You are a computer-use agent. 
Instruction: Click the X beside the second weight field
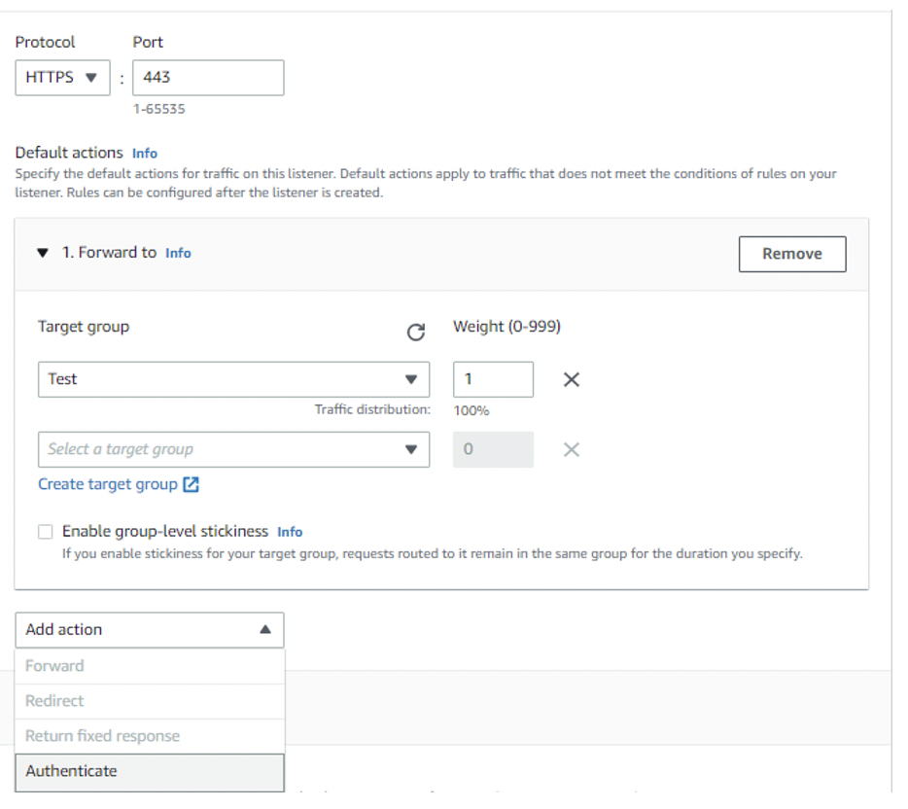[571, 449]
